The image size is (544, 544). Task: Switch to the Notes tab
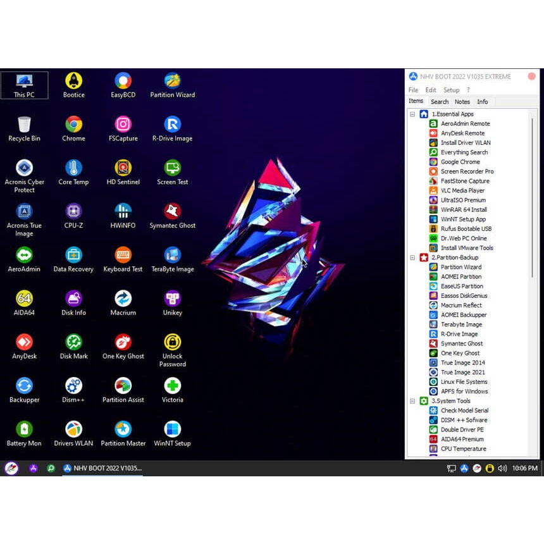click(462, 102)
